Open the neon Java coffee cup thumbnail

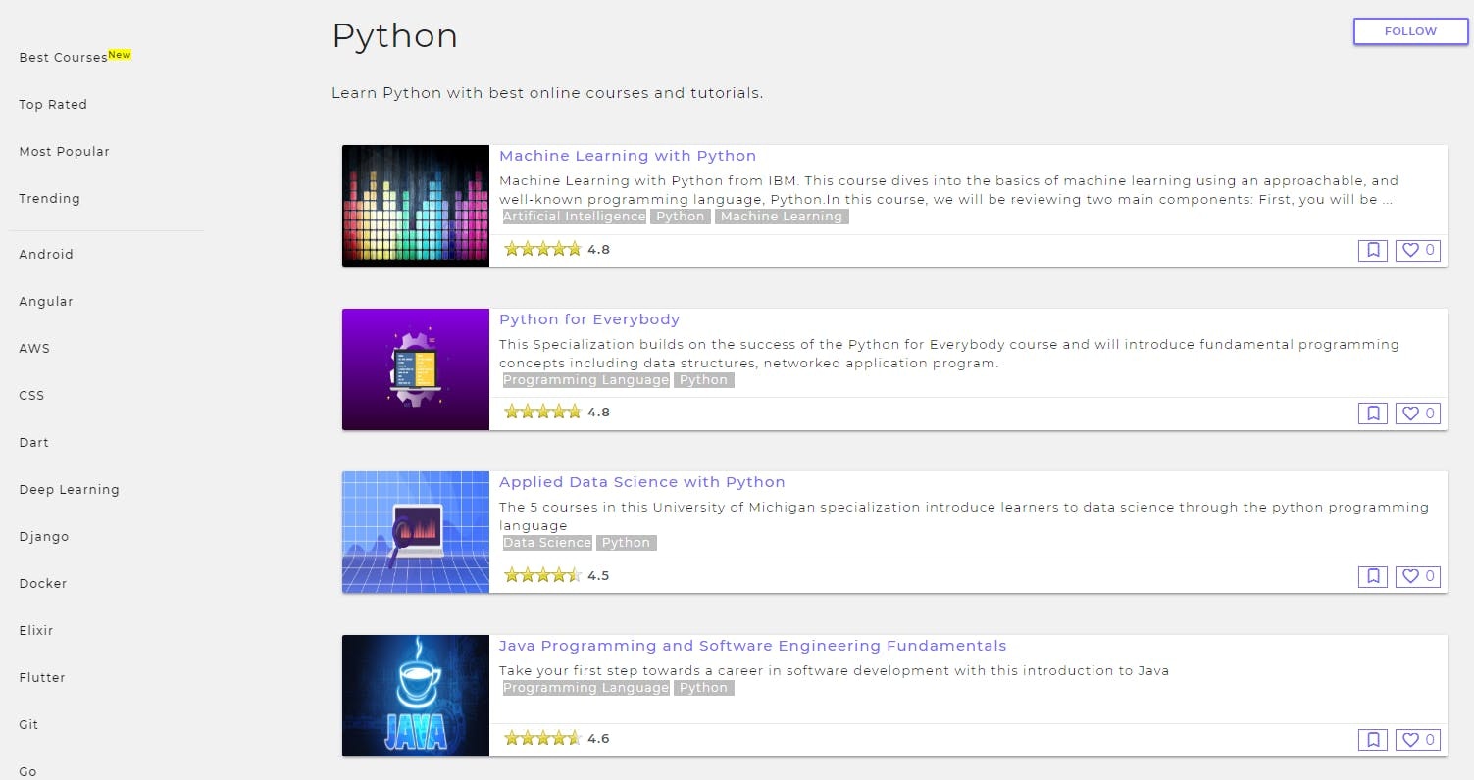(416, 696)
